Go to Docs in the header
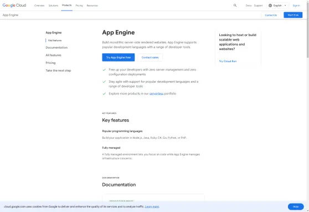Image resolution: width=309 pixels, height=212 pixels. [x=249, y=6]
